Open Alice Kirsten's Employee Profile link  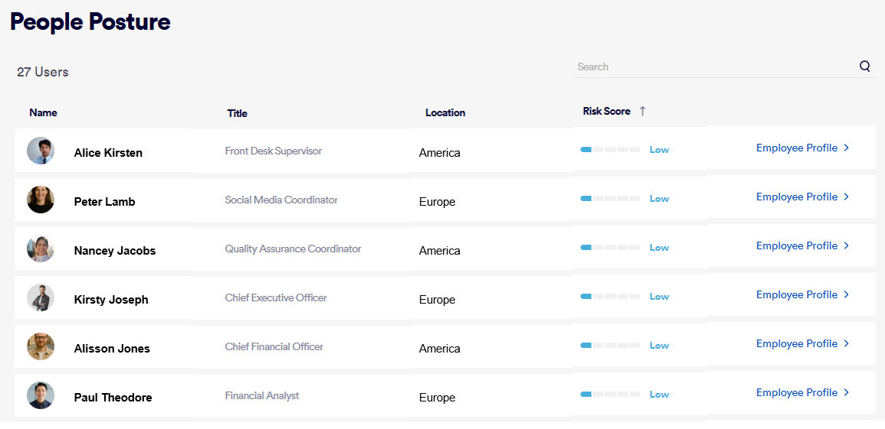796,148
